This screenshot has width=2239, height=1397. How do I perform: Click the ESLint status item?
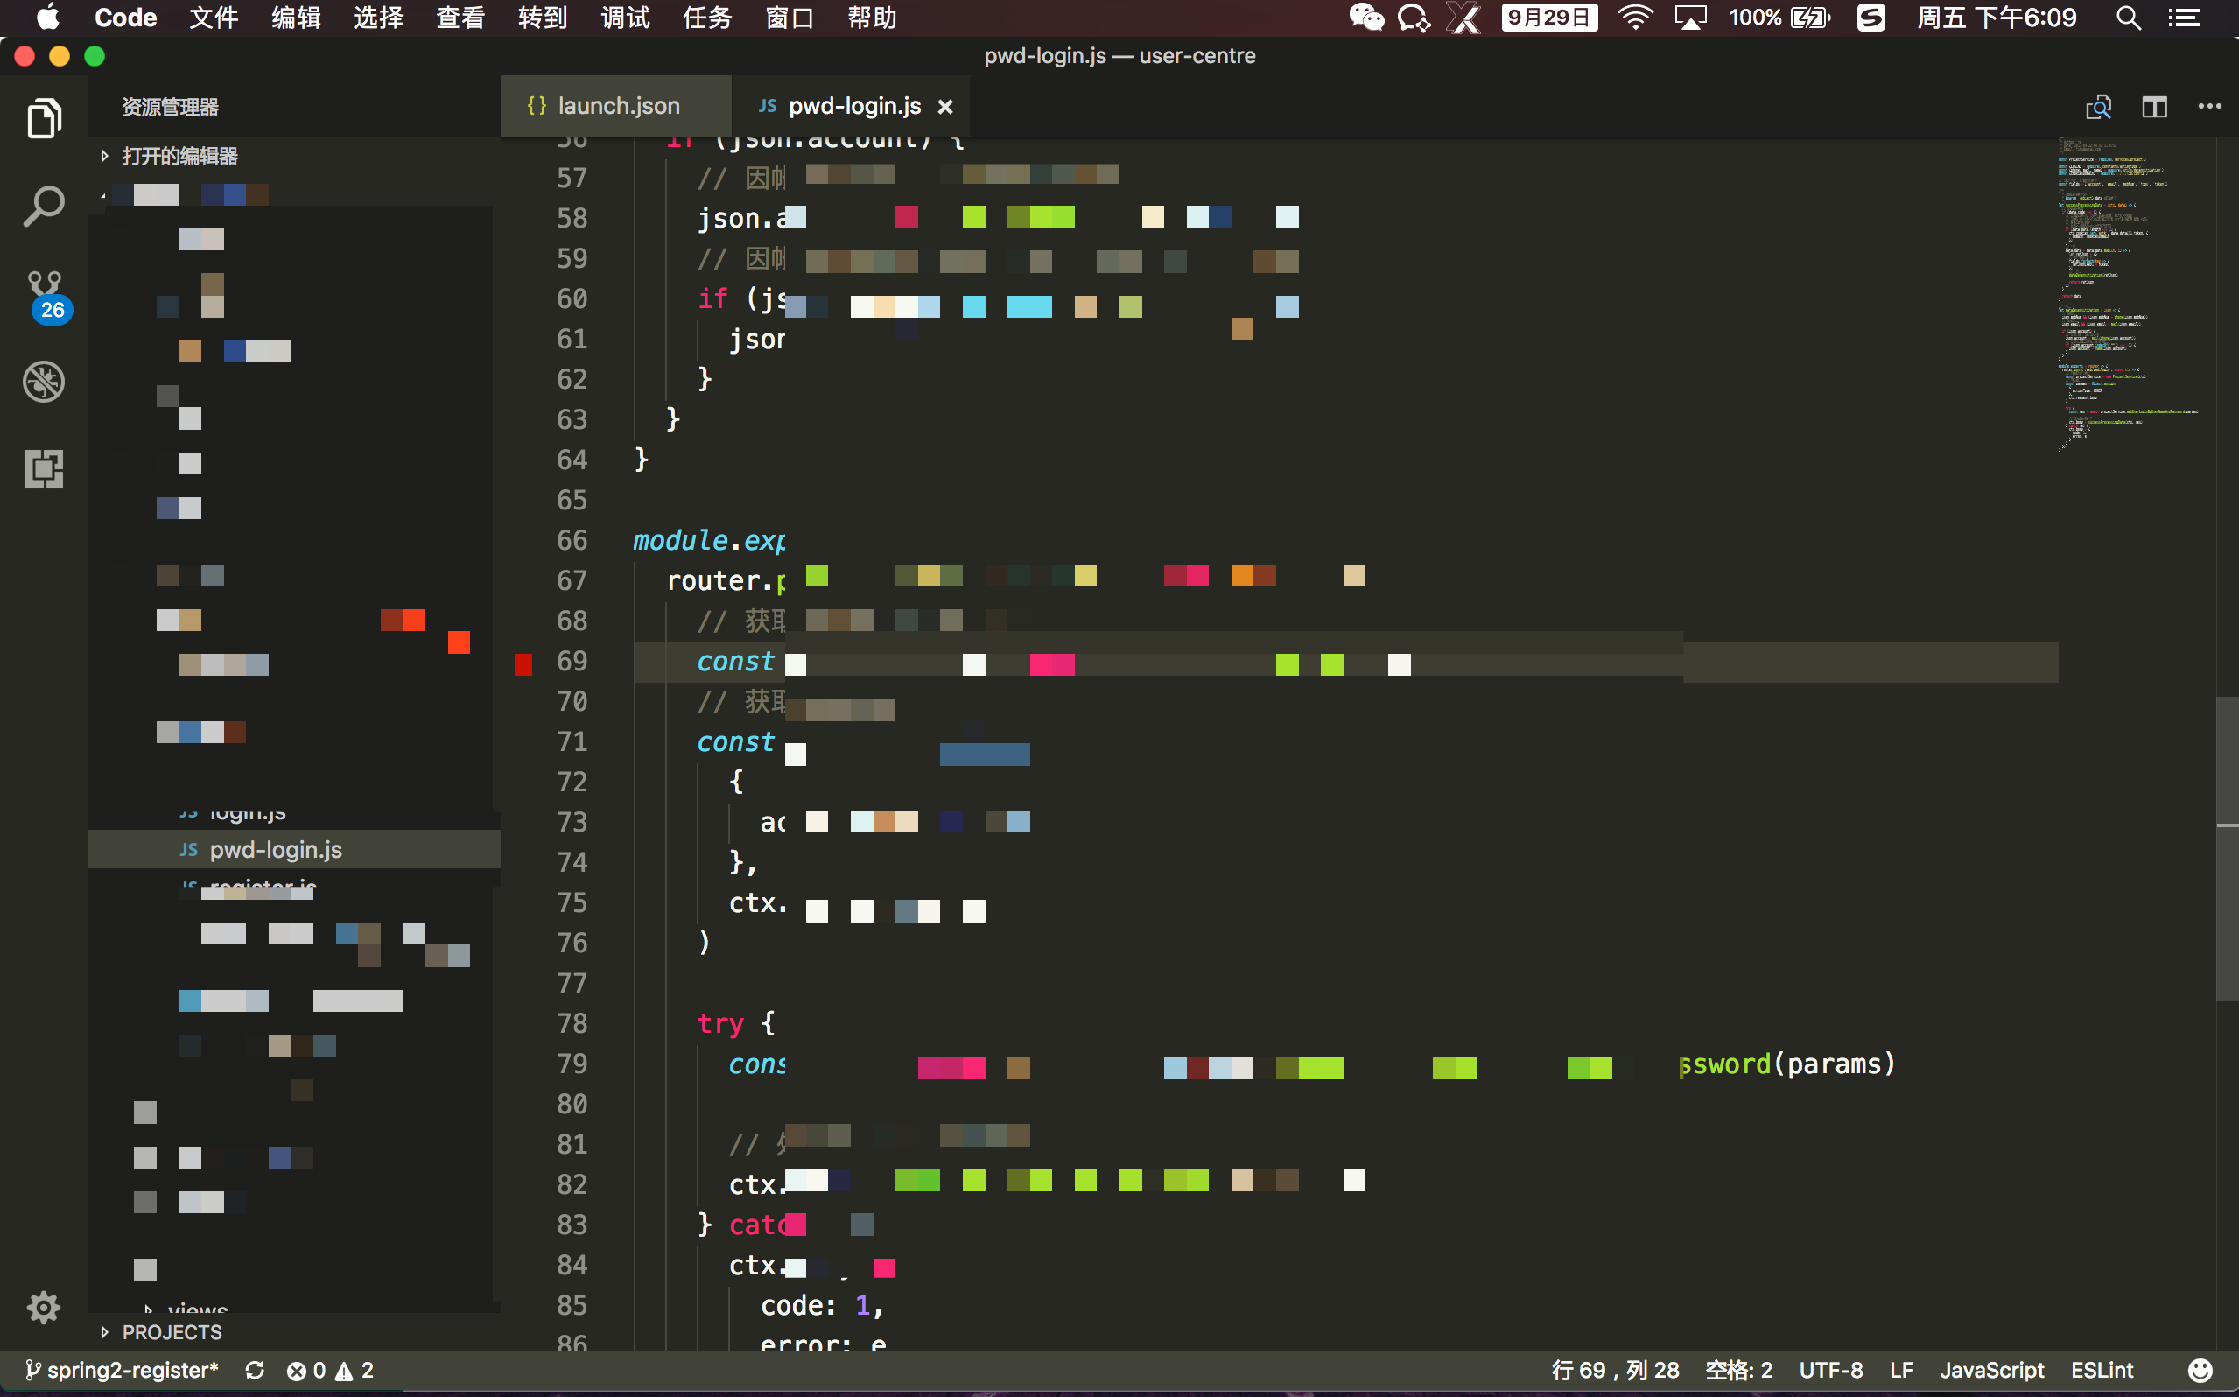[x=2102, y=1370]
